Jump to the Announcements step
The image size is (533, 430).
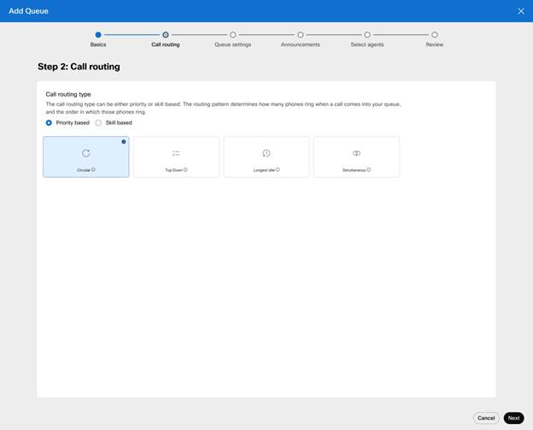click(301, 35)
